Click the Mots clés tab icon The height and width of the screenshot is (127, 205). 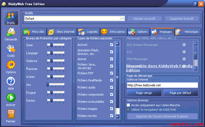coord(27,32)
